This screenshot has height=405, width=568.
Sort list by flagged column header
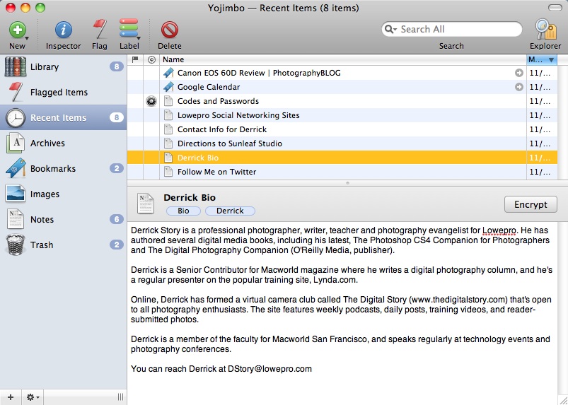(135, 60)
